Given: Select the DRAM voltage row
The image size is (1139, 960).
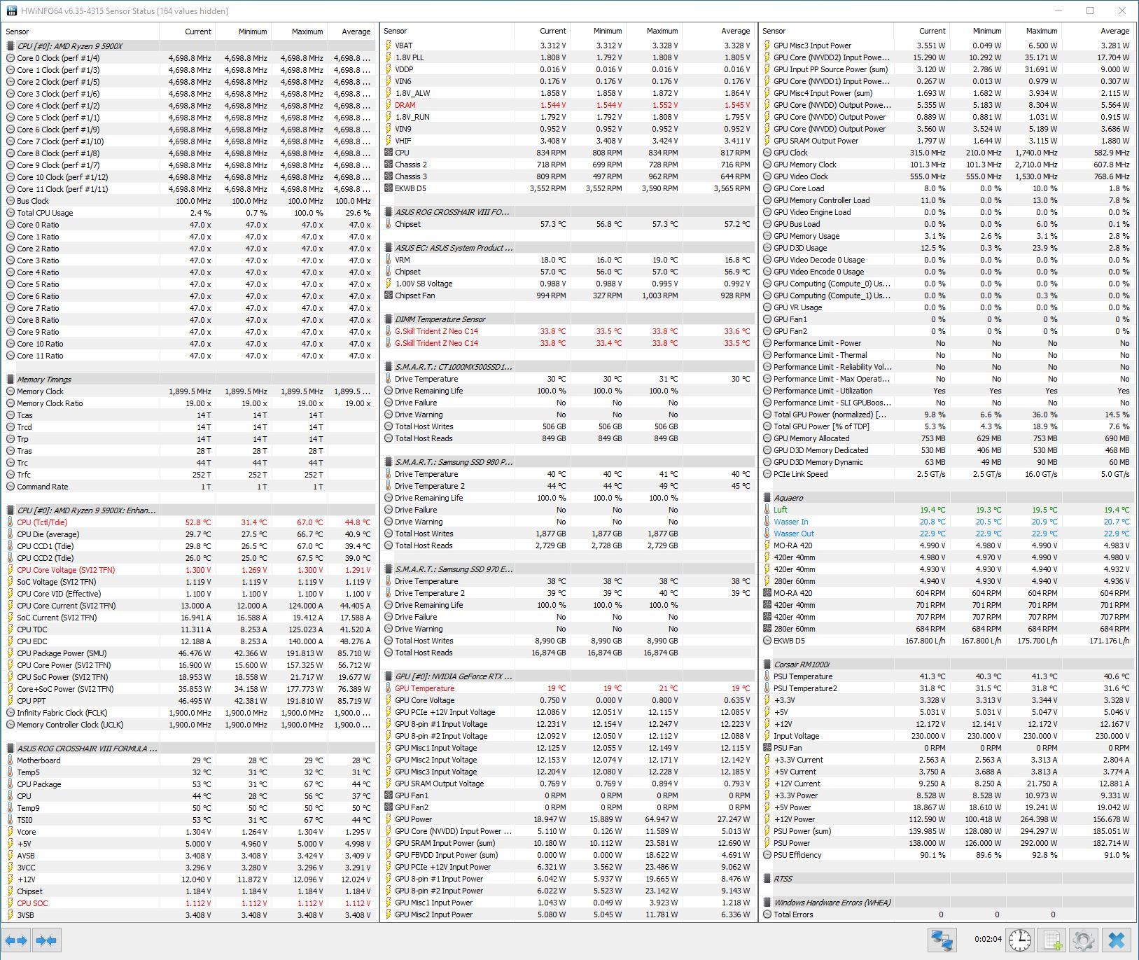Looking at the screenshot, I should tap(568, 105).
